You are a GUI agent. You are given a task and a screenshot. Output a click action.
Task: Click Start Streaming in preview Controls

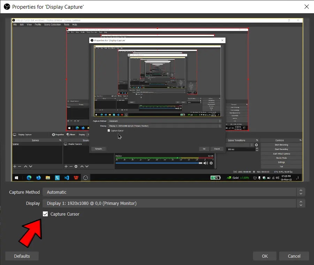(281, 145)
